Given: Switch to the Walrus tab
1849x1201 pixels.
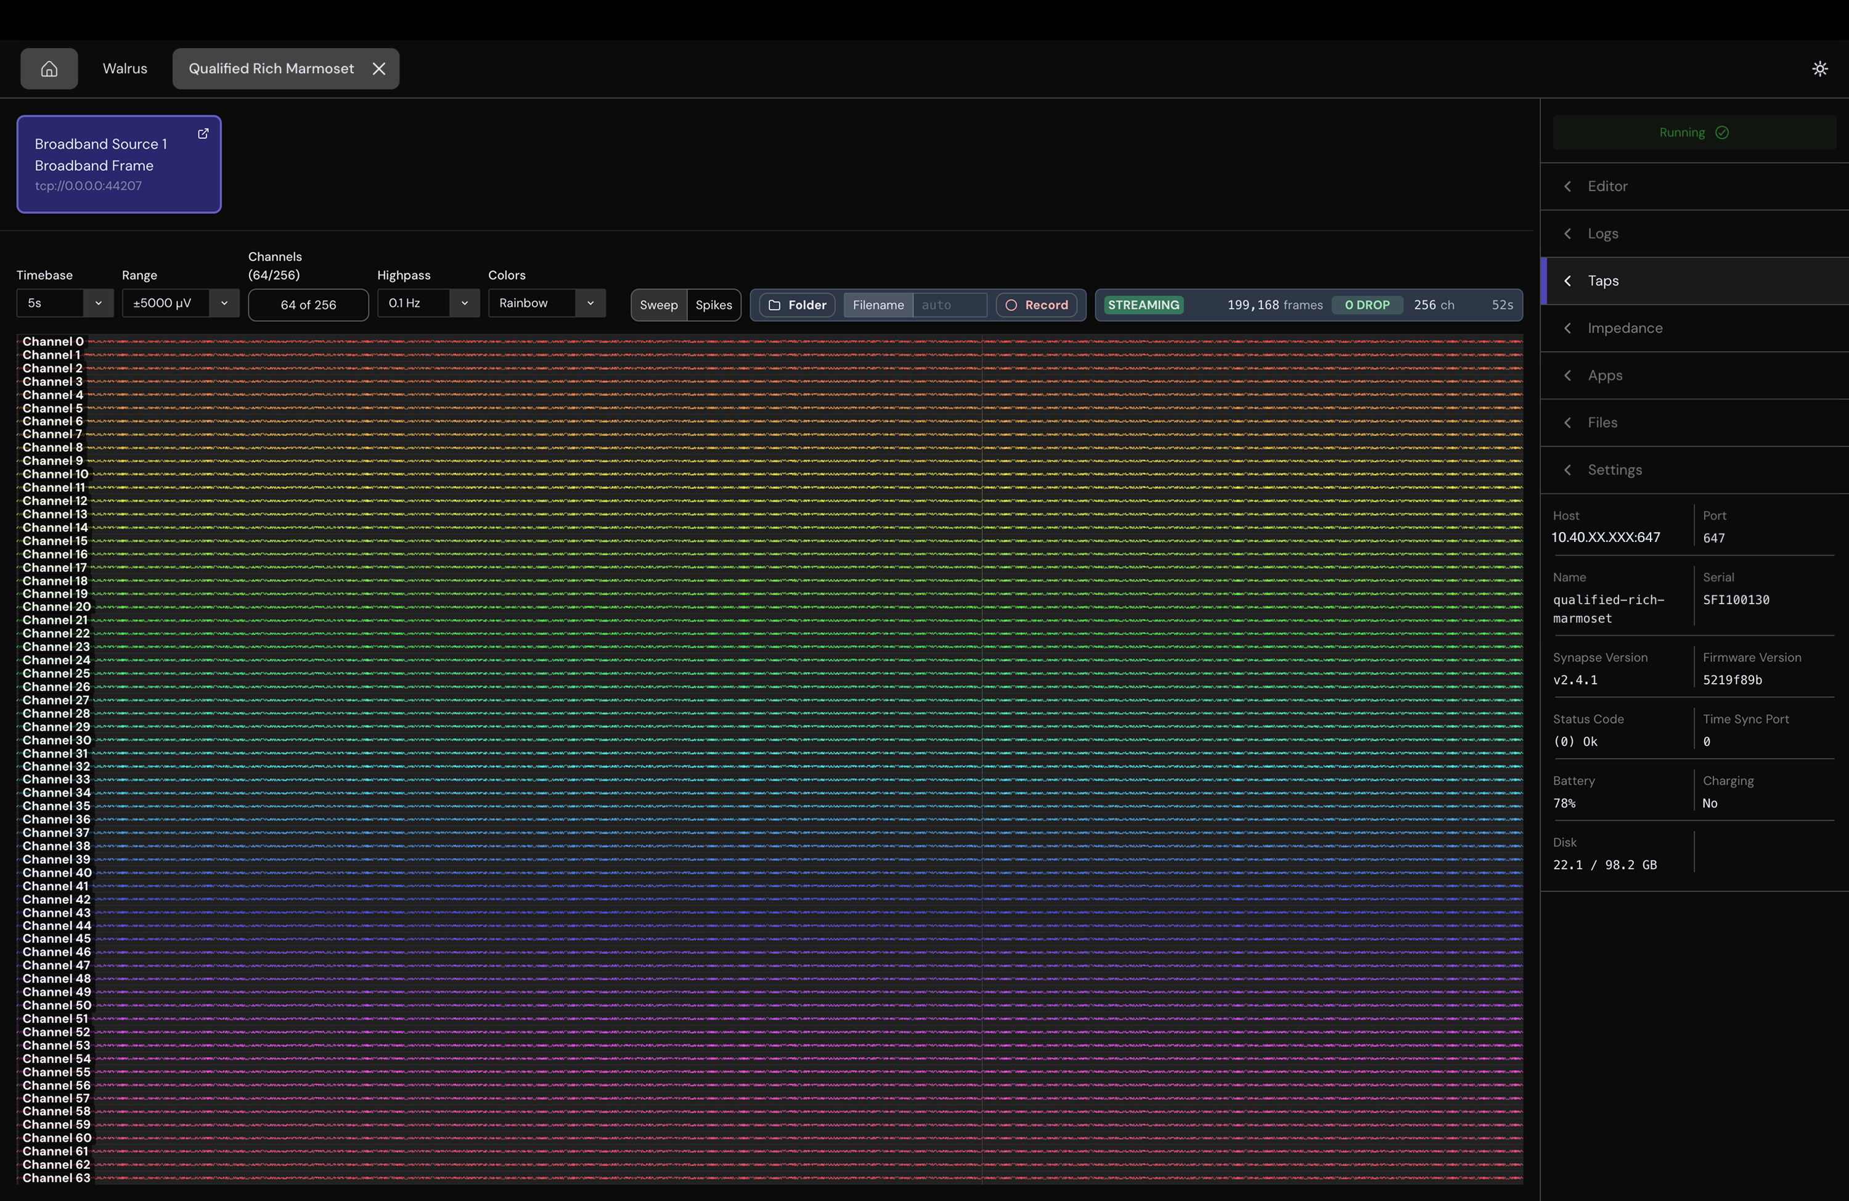Looking at the screenshot, I should coord(125,68).
